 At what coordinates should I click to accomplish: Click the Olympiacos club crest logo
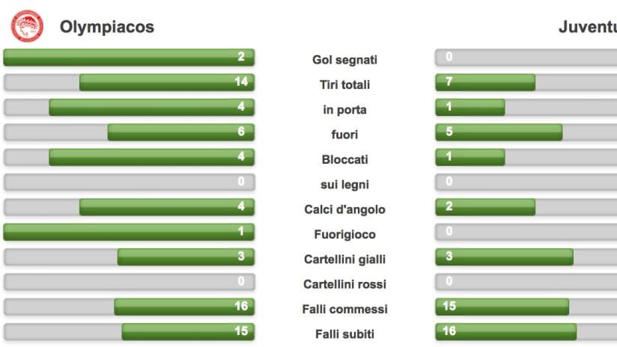27,26
